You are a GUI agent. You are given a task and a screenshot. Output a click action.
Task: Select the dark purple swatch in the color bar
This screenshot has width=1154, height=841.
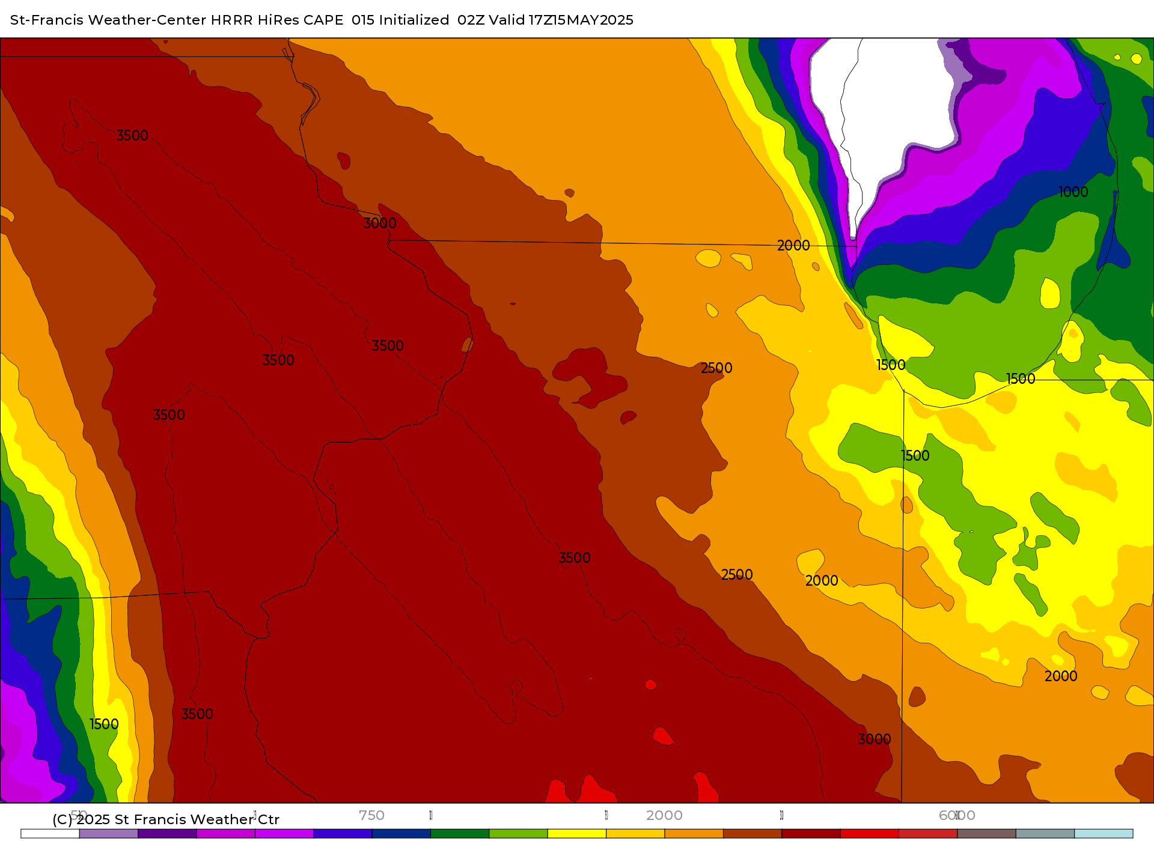[x=168, y=834]
